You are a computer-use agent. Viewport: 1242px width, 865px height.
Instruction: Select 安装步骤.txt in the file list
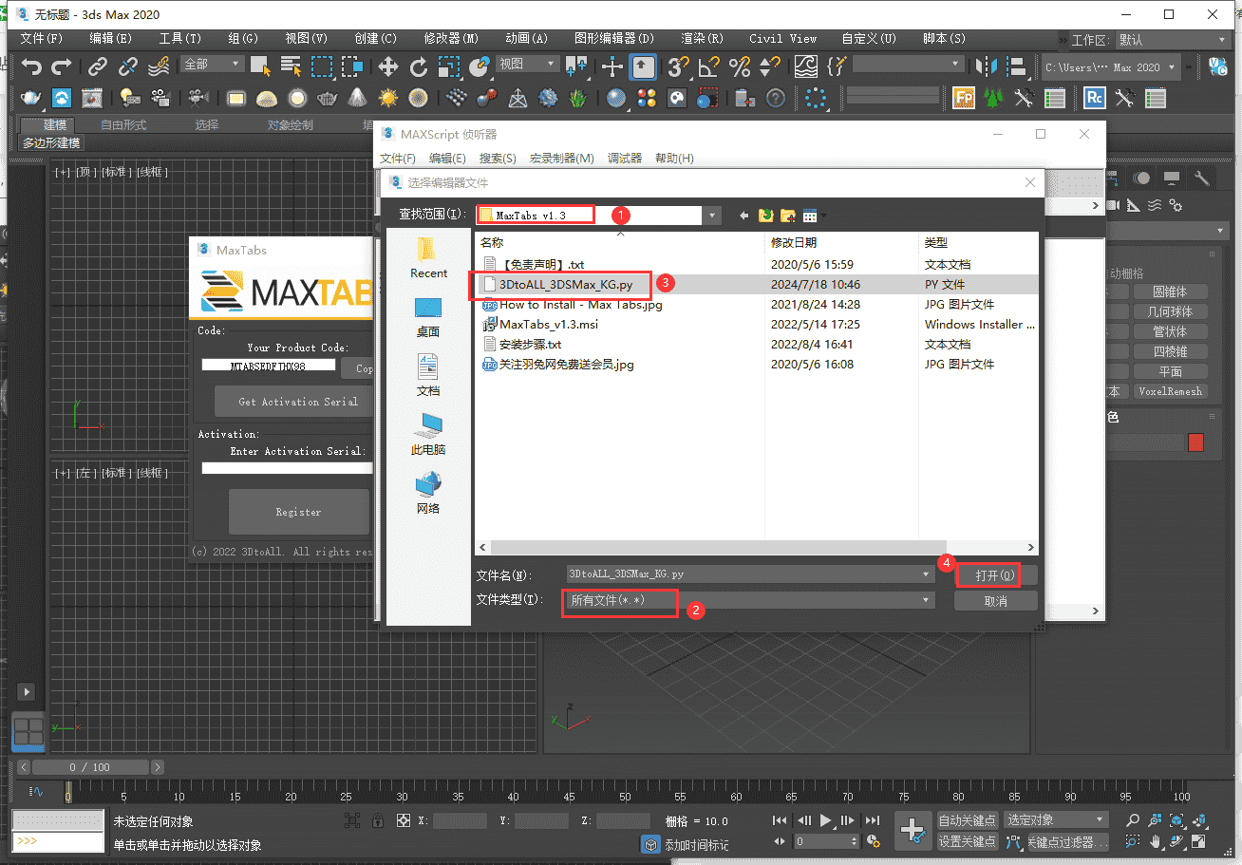pos(530,344)
